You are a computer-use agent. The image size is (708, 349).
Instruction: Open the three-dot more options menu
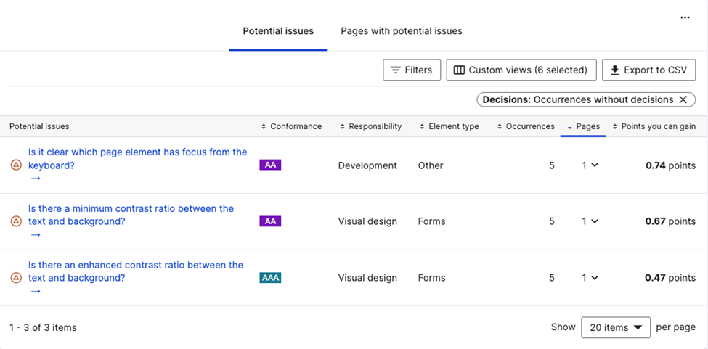tap(685, 17)
